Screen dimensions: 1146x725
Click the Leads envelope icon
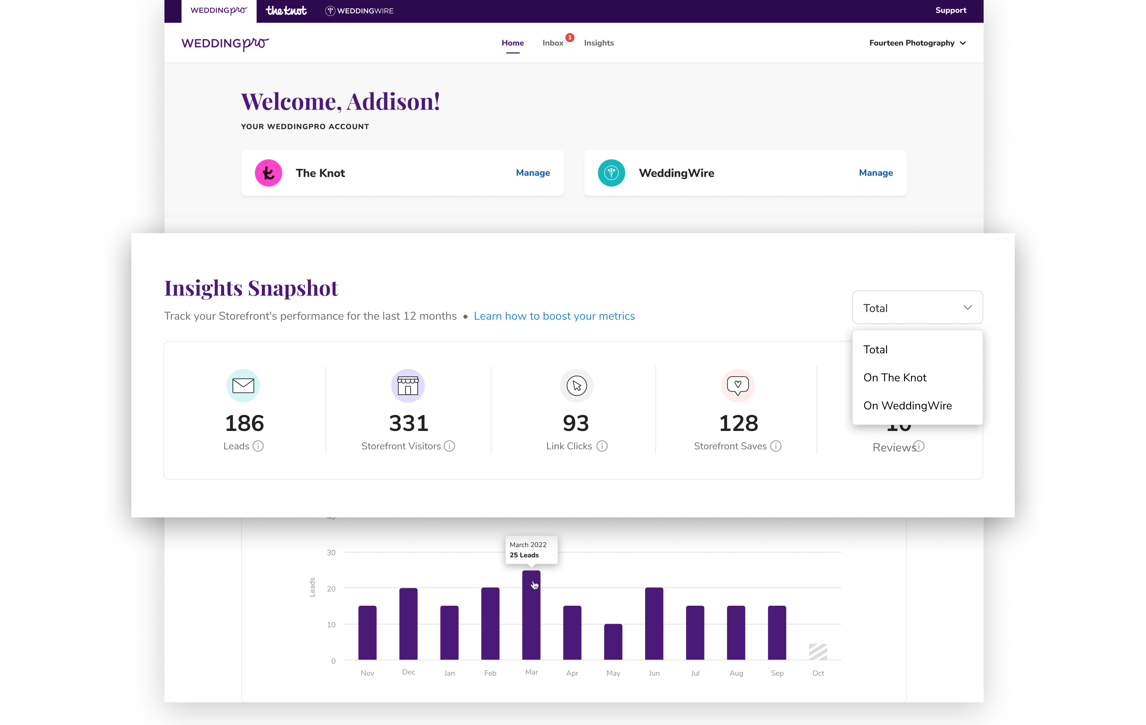click(243, 385)
